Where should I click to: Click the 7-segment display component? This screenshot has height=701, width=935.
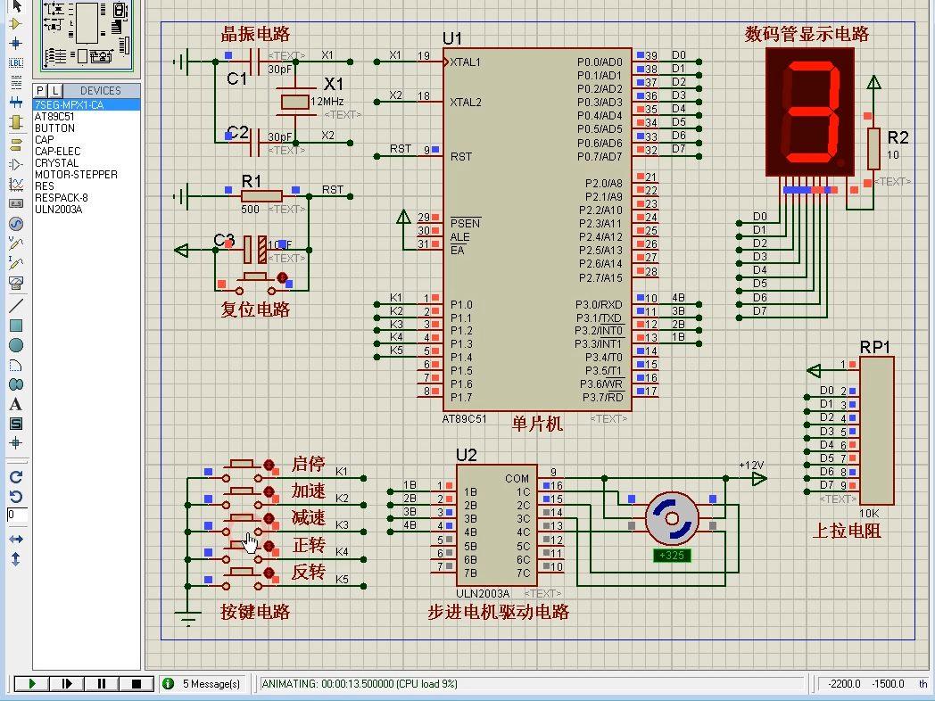[x=810, y=112]
